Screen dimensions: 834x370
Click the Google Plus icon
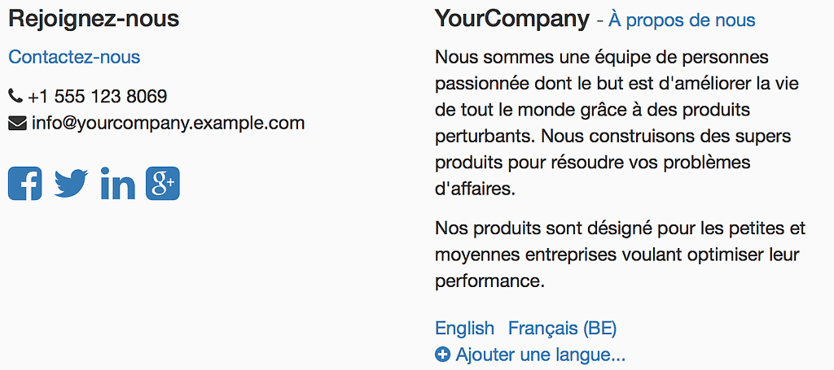pyautogui.click(x=163, y=183)
